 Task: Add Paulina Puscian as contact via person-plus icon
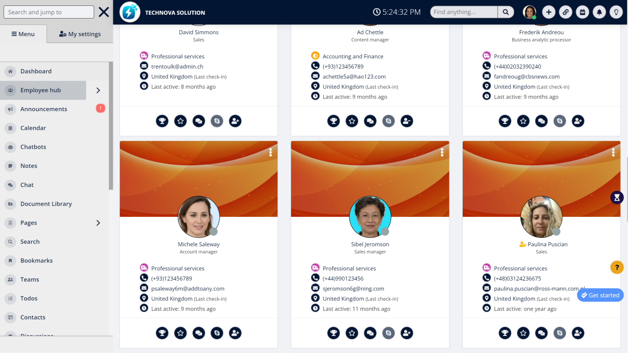578,332
